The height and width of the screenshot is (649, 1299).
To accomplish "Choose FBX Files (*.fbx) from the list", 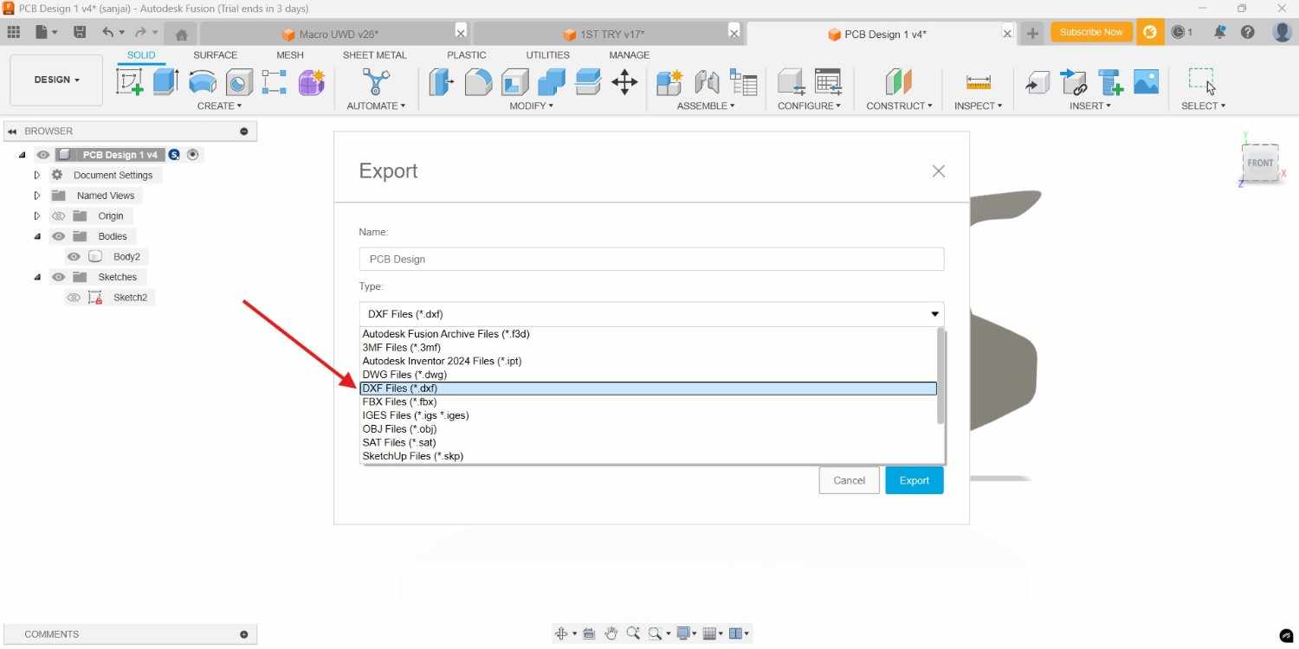I will [649, 402].
